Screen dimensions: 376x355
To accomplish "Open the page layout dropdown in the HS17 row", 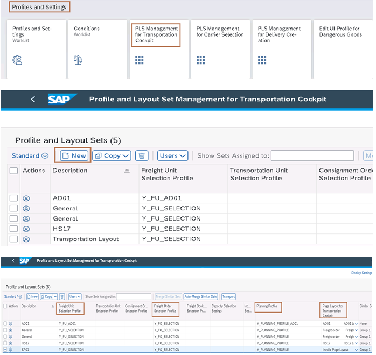I will click(356, 343).
